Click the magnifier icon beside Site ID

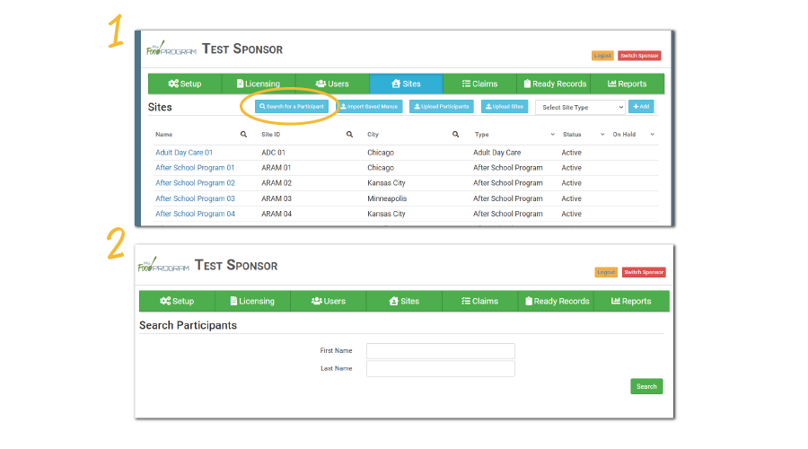[x=349, y=135]
